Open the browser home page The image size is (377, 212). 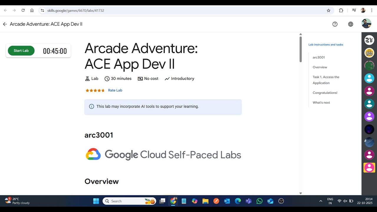[x=32, y=10]
